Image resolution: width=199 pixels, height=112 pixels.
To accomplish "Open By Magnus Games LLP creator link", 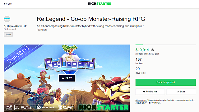I will (15, 26).
